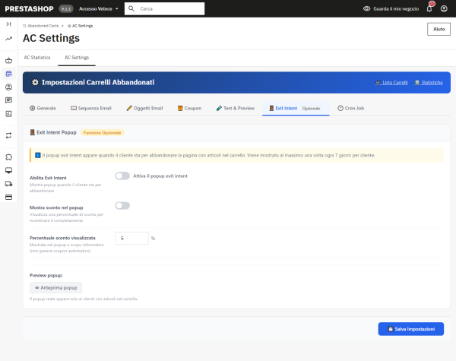Click Salva Impostazioni button
The width and height of the screenshot is (456, 361).
point(411,329)
